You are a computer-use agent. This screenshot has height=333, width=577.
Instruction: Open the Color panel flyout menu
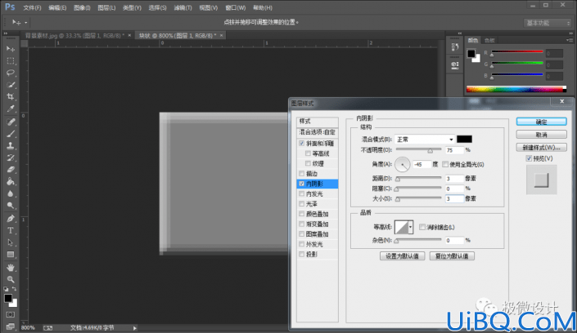[x=570, y=40]
